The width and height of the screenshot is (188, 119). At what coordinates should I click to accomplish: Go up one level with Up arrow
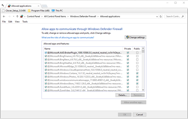click(17, 16)
